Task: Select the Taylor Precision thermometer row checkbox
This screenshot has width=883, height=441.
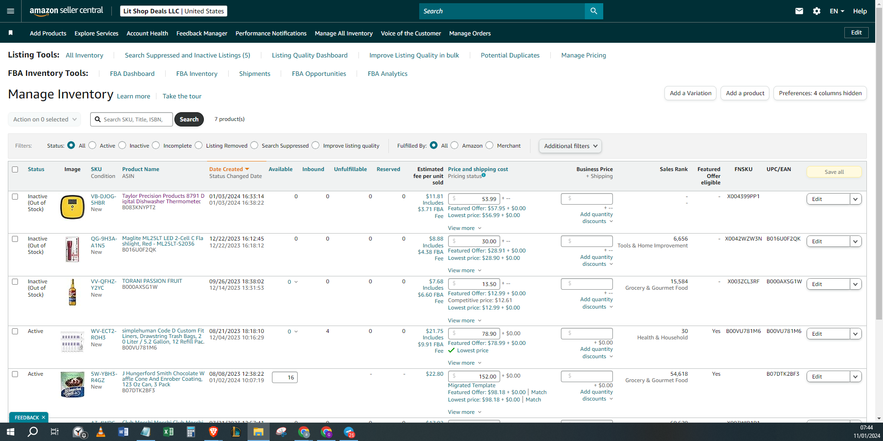Action: point(15,196)
